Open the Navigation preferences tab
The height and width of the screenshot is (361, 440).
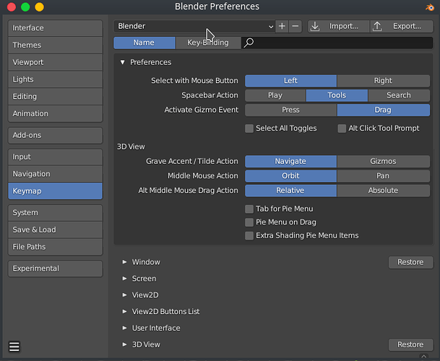click(56, 174)
